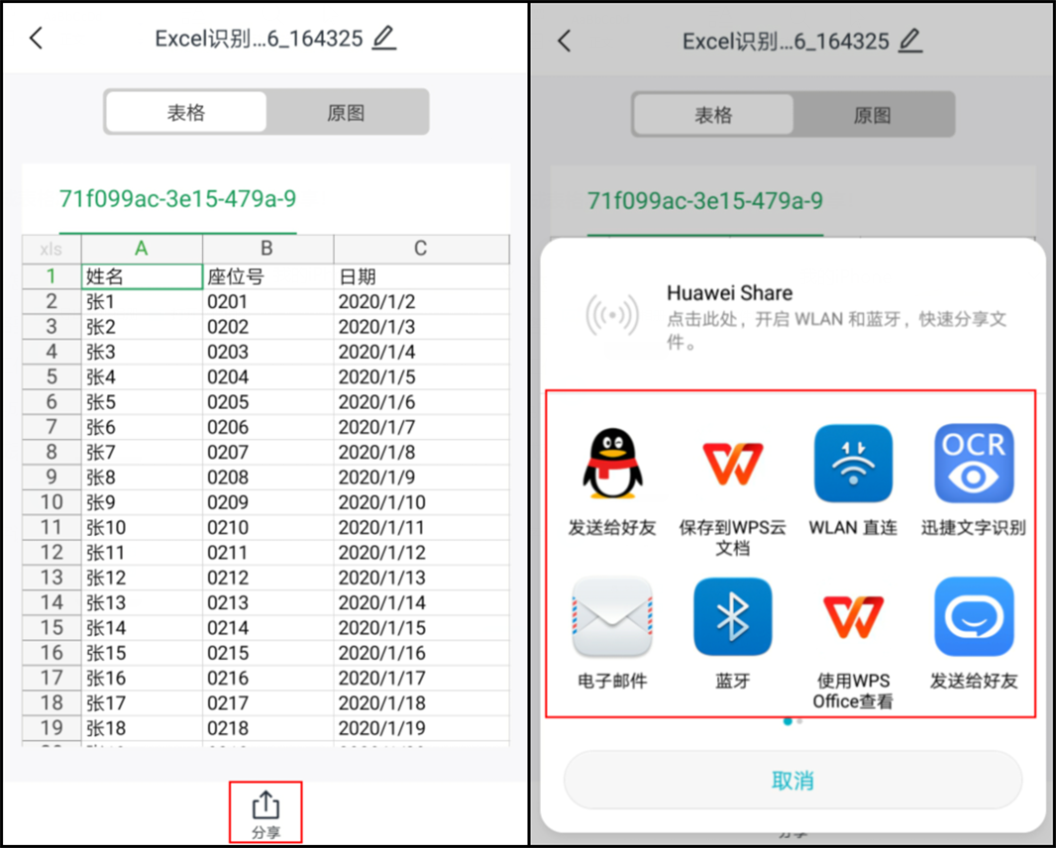Select 表格 tab in right screen
1056x848 pixels.
[713, 115]
